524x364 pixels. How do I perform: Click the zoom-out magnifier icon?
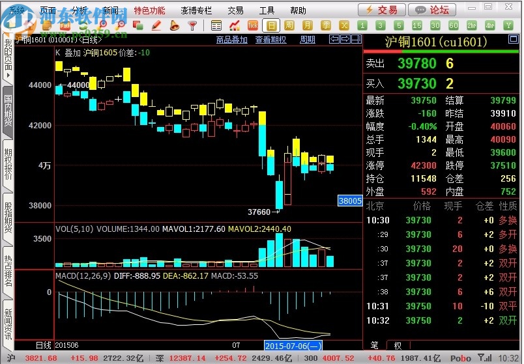121,25
